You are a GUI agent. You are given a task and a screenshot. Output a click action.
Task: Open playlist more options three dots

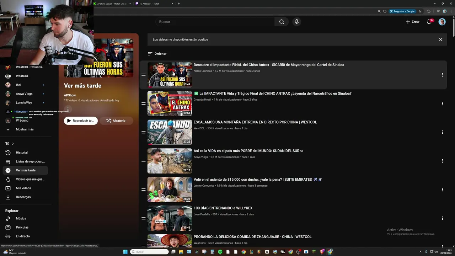coord(68,109)
